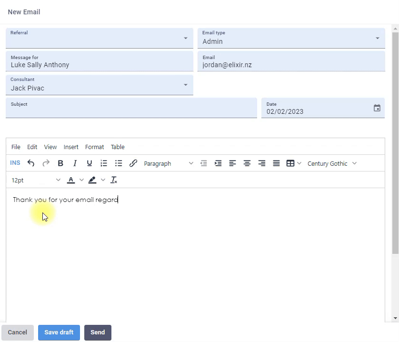Expand the Email type dropdown
The image size is (399, 342).
pyautogui.click(x=379, y=37)
